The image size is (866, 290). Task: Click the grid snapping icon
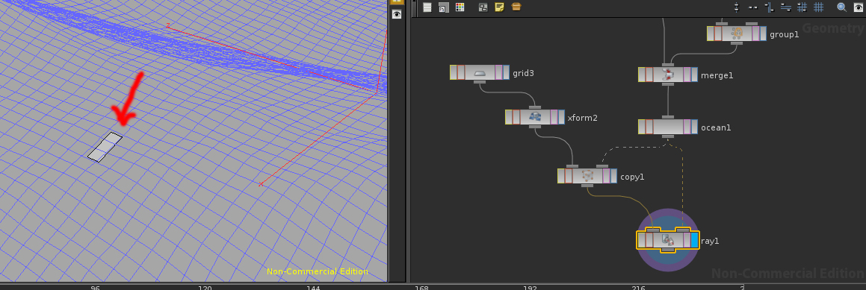tap(818, 7)
